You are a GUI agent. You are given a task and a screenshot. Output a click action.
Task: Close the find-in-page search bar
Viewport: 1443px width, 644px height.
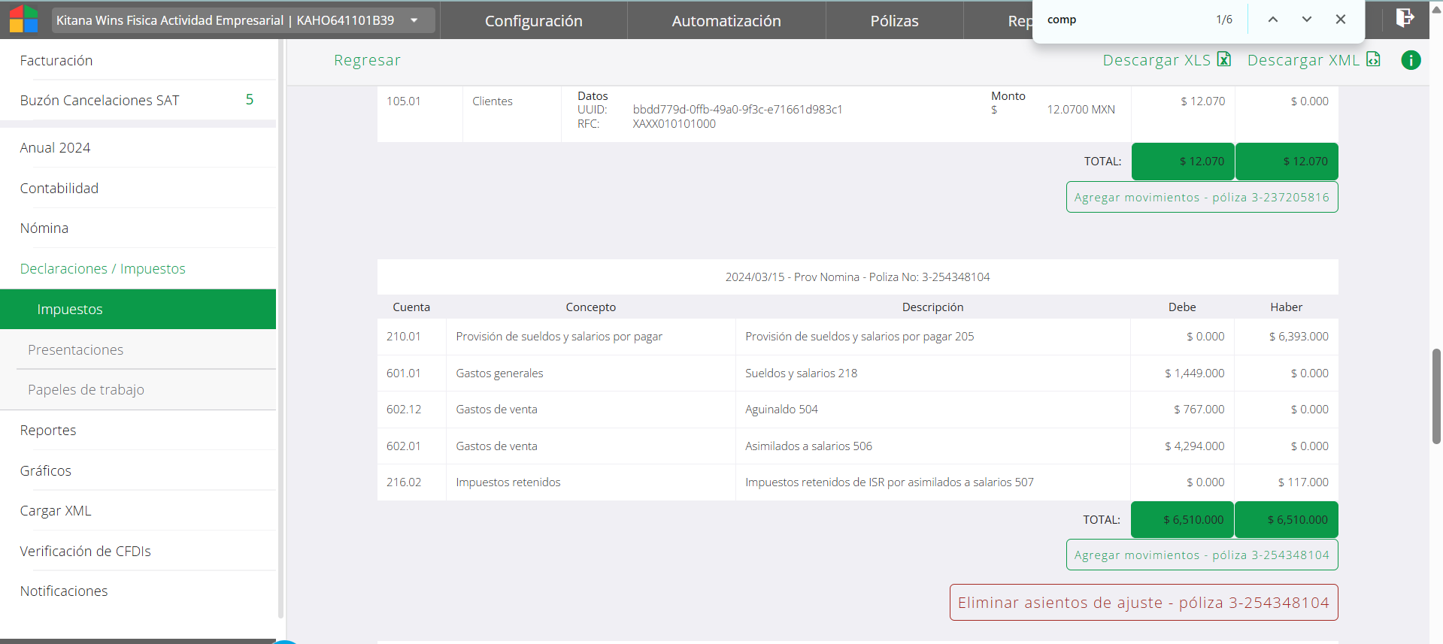click(x=1341, y=20)
